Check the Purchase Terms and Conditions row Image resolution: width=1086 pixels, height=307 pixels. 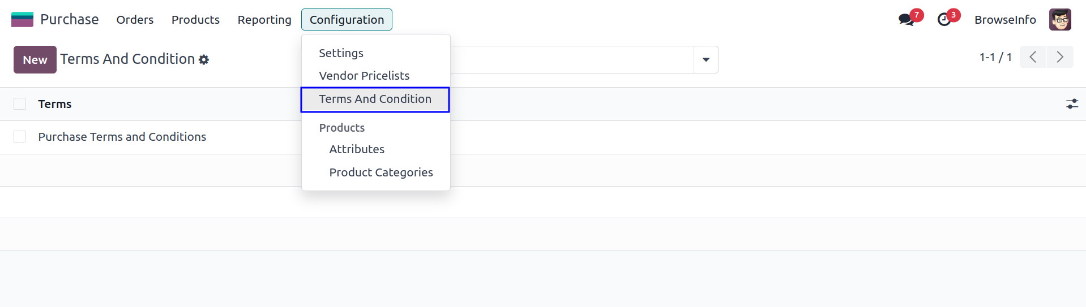coord(20,137)
